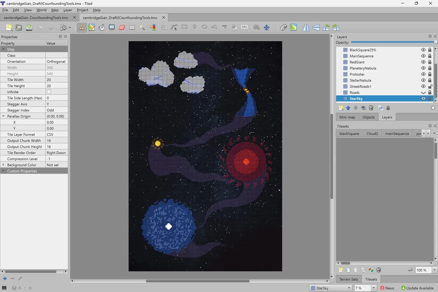
Task: Flip the stamp horizontally
Action: (x=306, y=27)
